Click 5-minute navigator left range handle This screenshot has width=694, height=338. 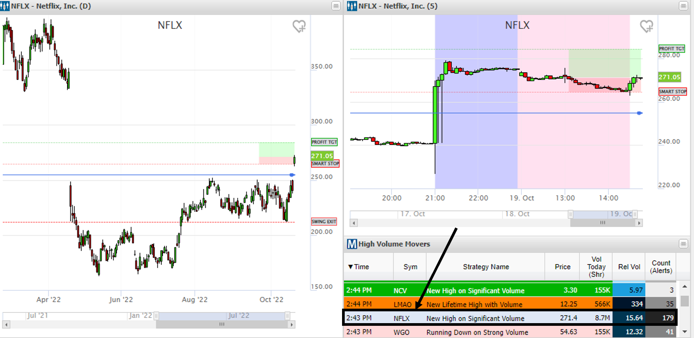pos(570,214)
